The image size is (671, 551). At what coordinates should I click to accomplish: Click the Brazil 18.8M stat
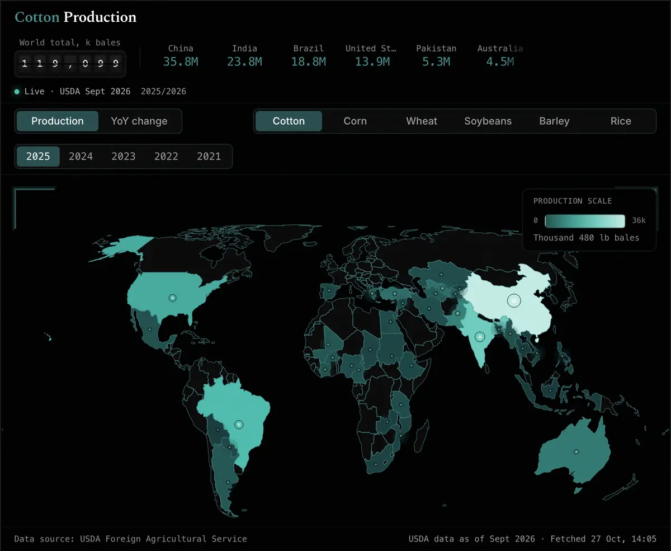[x=308, y=55]
